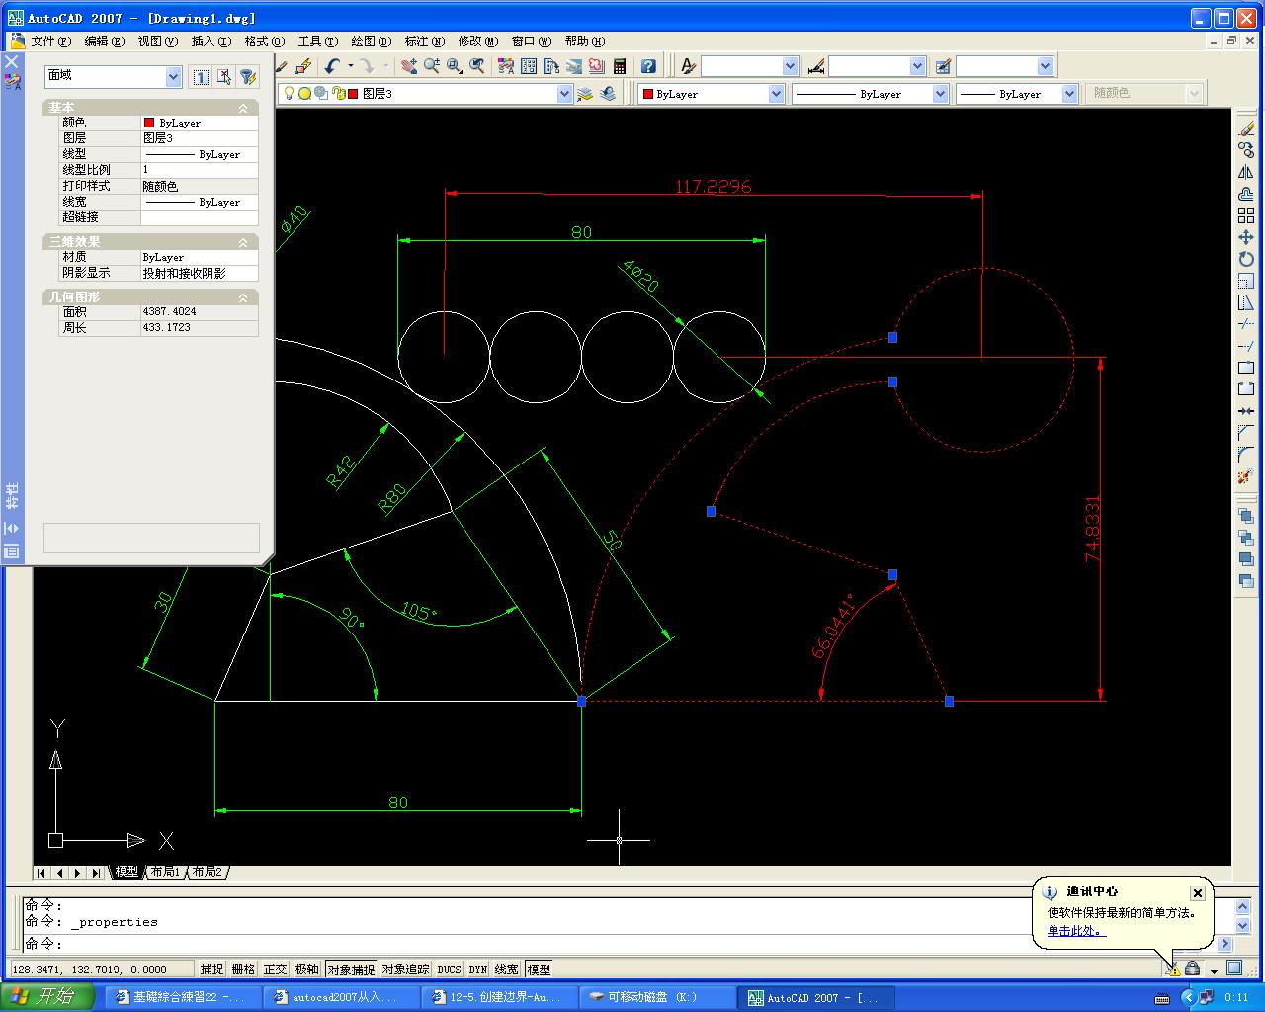Select the Mirror tool in modify toolbar
This screenshot has width=1265, height=1012.
tap(1245, 172)
